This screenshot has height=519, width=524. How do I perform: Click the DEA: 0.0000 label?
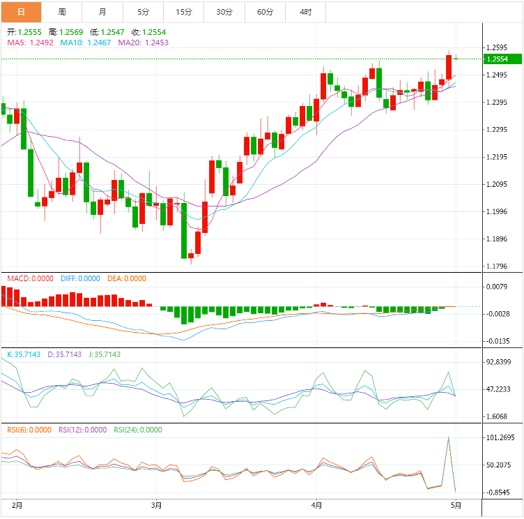click(x=127, y=278)
